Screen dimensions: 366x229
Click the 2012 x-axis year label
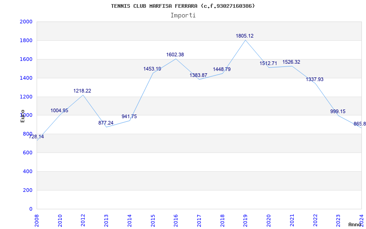tap(83, 220)
